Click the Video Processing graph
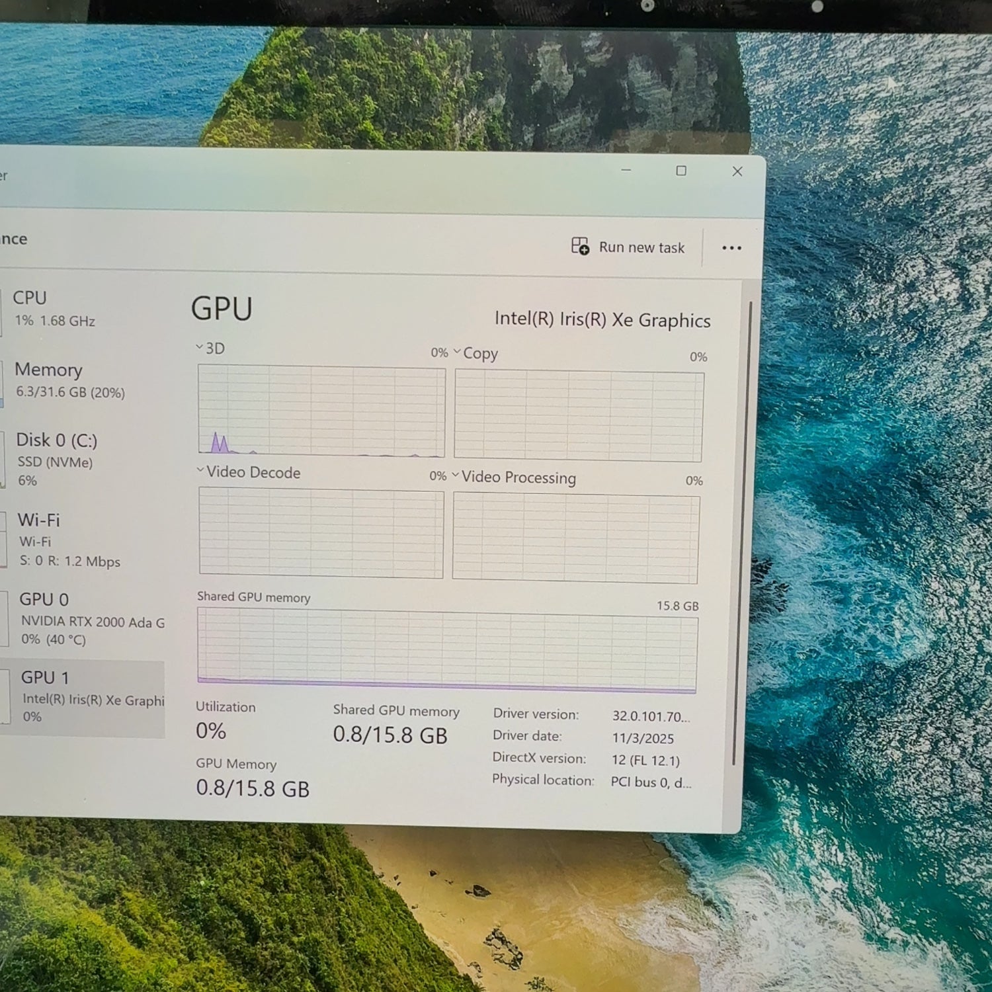Image resolution: width=992 pixels, height=992 pixels. (575, 538)
